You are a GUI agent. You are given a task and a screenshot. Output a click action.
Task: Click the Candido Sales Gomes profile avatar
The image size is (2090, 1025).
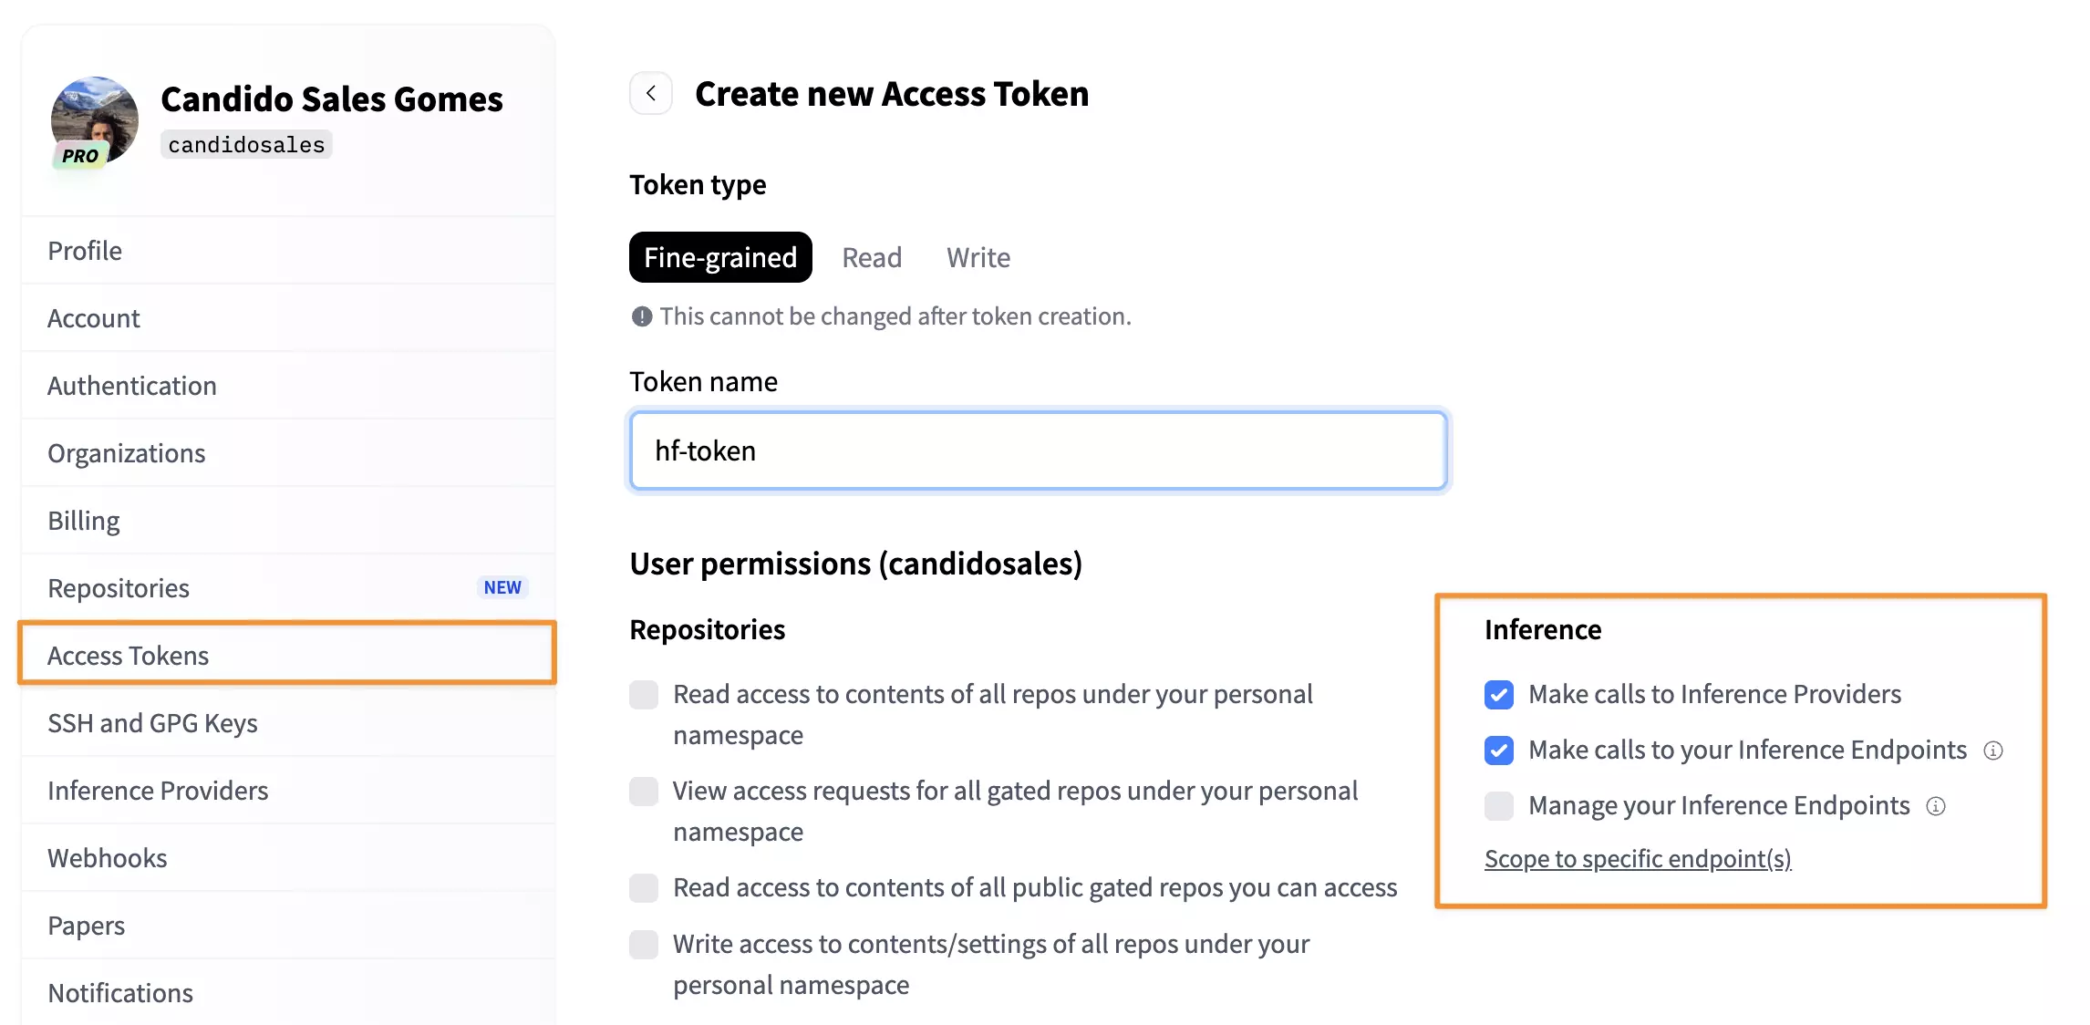95,120
